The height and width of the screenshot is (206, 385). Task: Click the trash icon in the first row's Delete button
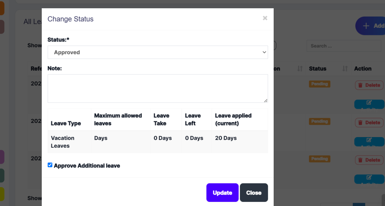click(360, 85)
